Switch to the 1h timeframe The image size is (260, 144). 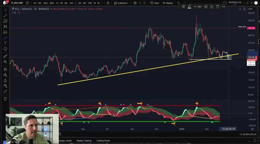57,3
